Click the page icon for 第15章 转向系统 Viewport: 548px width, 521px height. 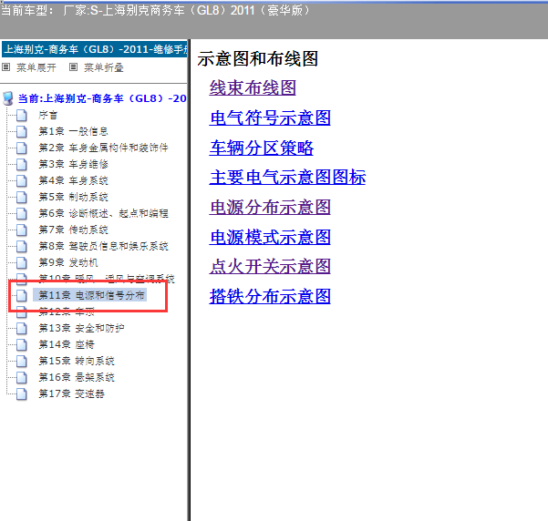(22, 362)
